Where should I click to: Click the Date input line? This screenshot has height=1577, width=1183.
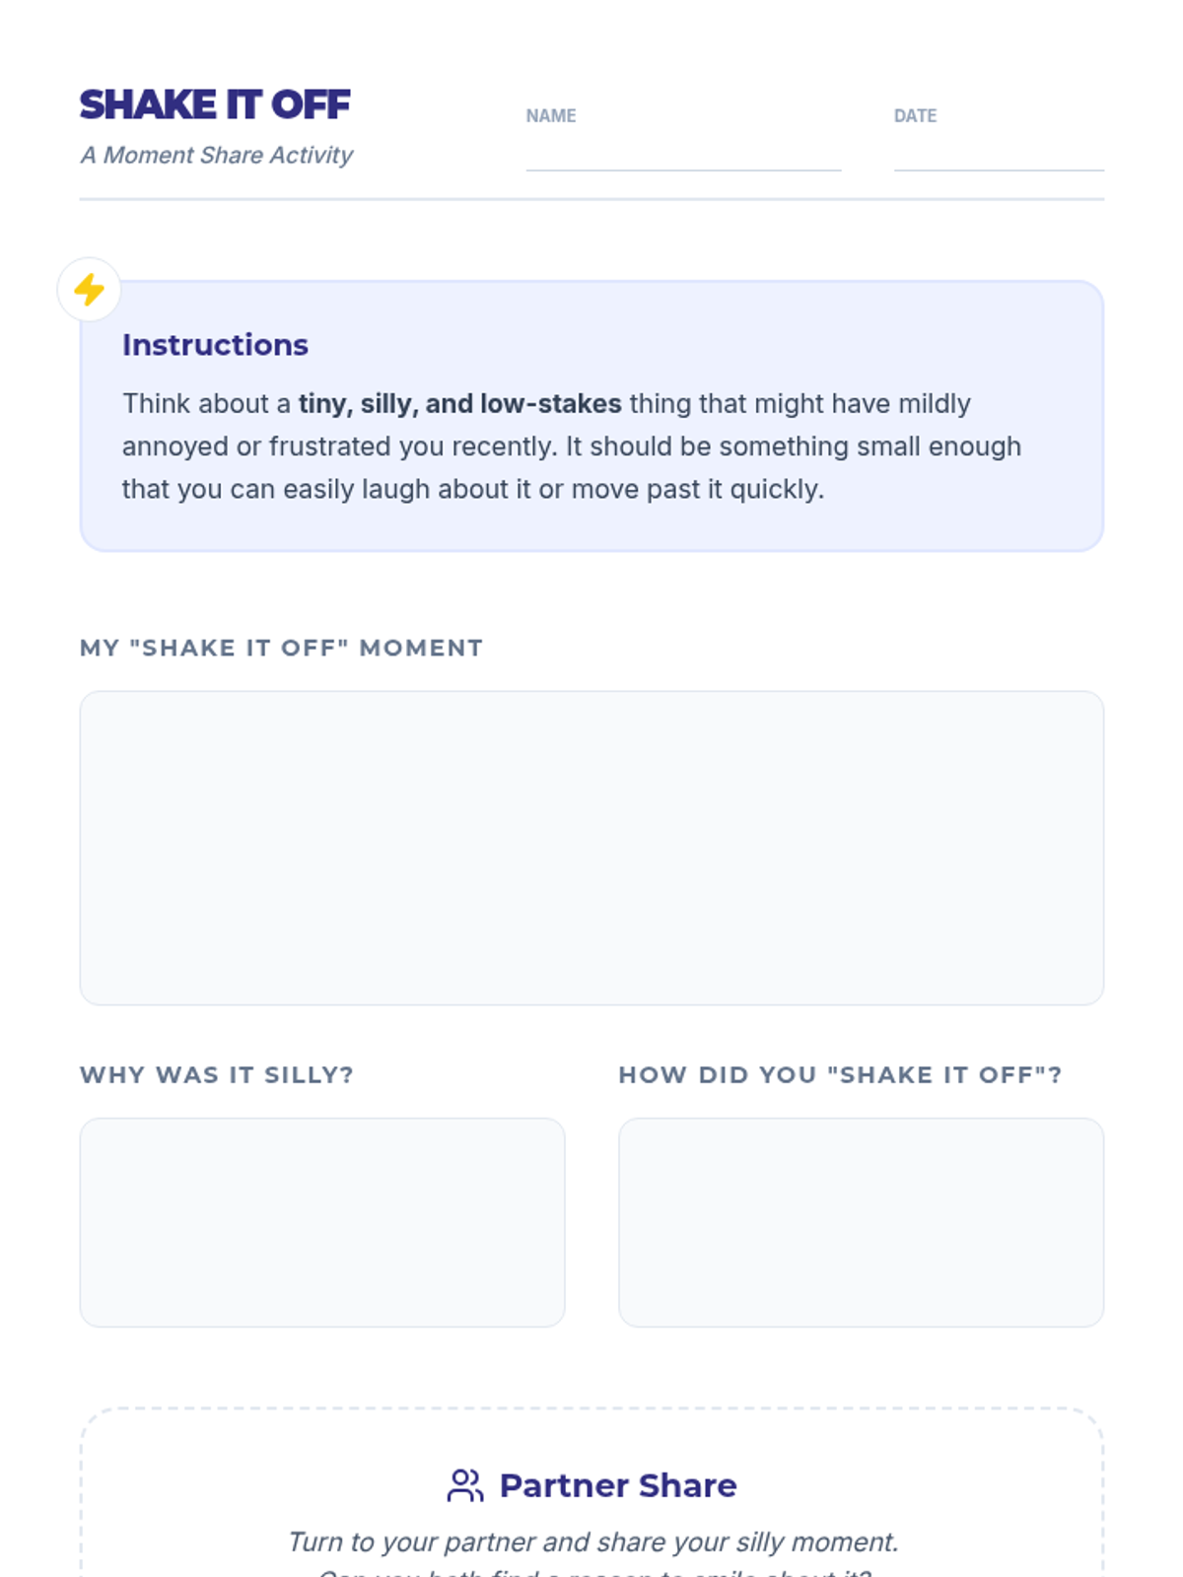point(998,156)
